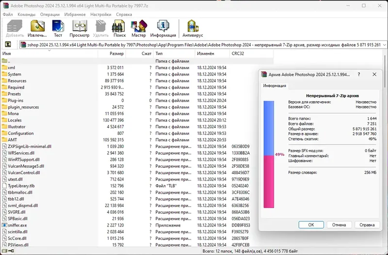Click the help question mark in dialog
388x255 pixels.
[359, 75]
